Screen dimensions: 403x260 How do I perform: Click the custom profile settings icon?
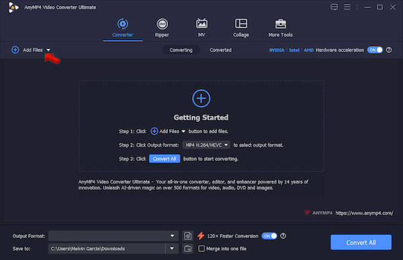188,236
